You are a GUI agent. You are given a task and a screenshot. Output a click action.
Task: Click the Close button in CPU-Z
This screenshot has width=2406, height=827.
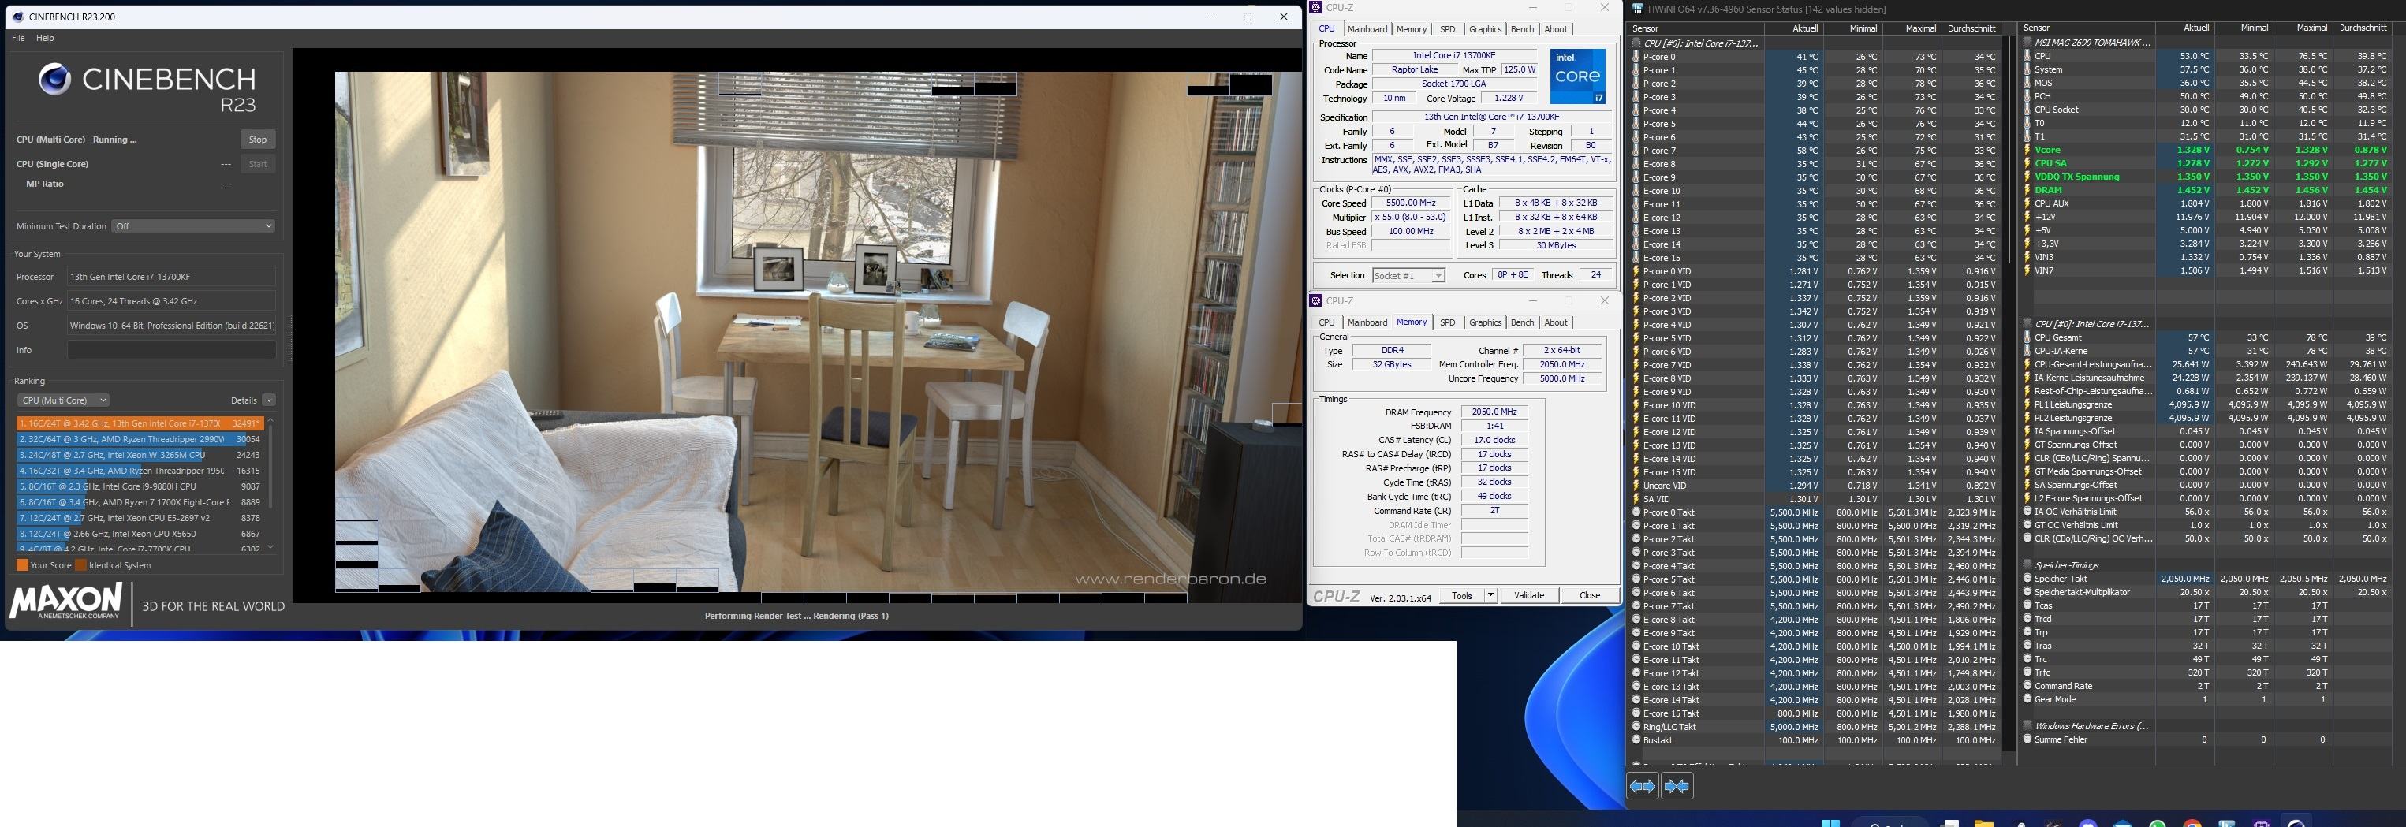1590,595
